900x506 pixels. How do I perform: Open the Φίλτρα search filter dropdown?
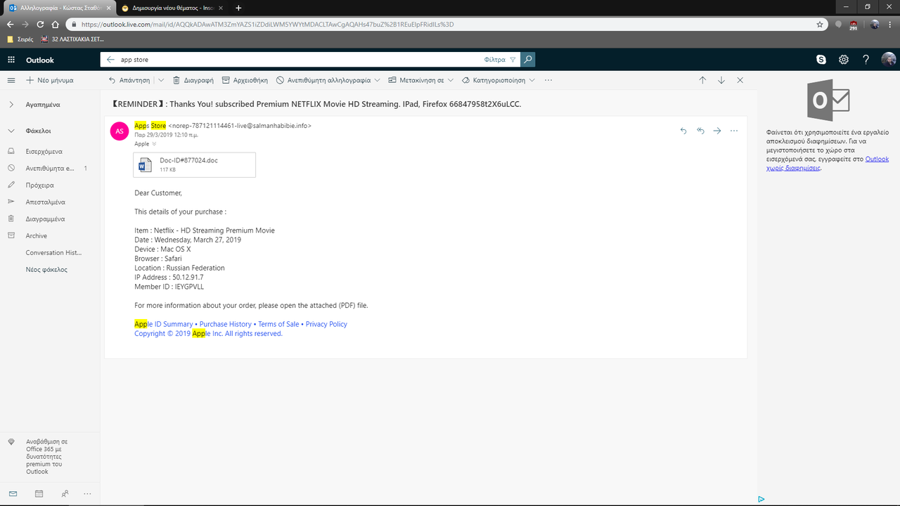[x=500, y=60]
